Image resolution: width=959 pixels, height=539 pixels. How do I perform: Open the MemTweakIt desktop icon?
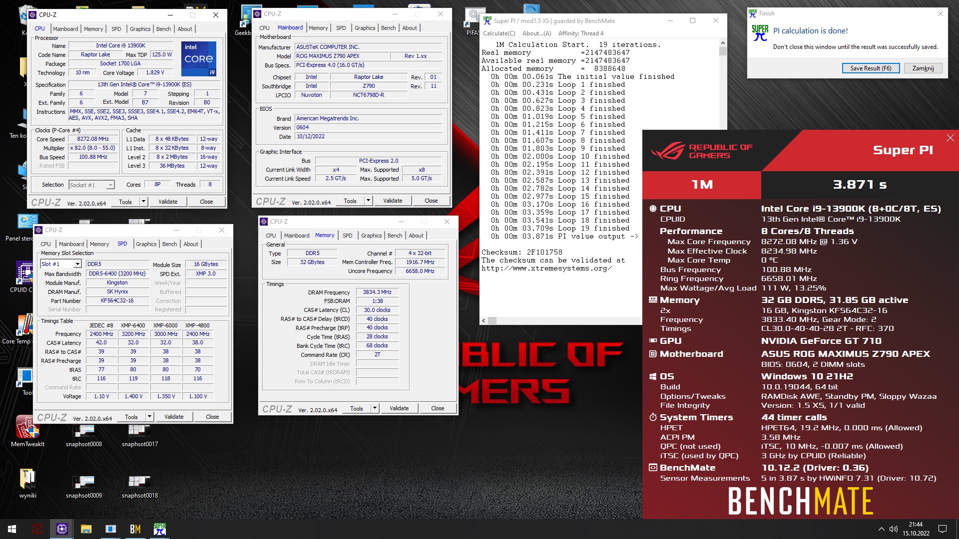point(27,431)
